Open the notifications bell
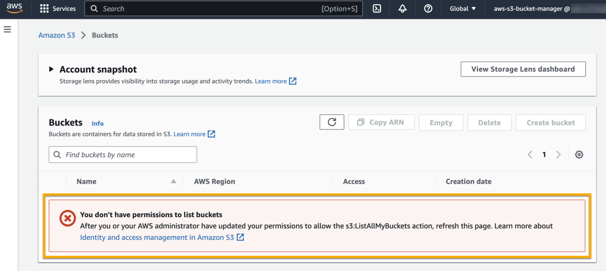This screenshot has height=271, width=606. pos(402,8)
